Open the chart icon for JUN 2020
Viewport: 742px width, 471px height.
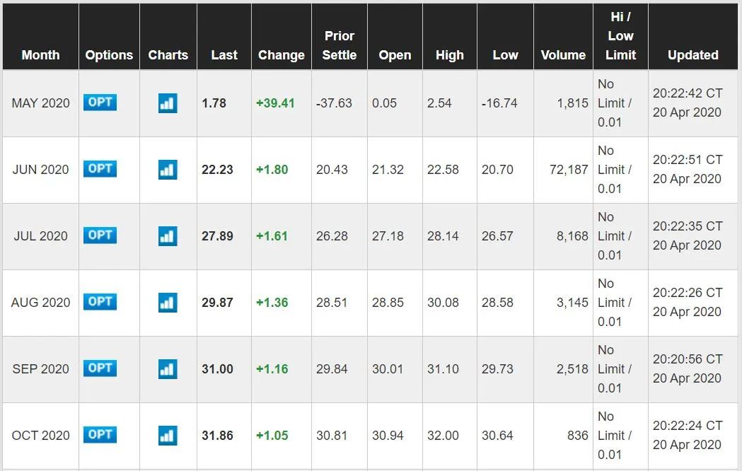coord(168,170)
